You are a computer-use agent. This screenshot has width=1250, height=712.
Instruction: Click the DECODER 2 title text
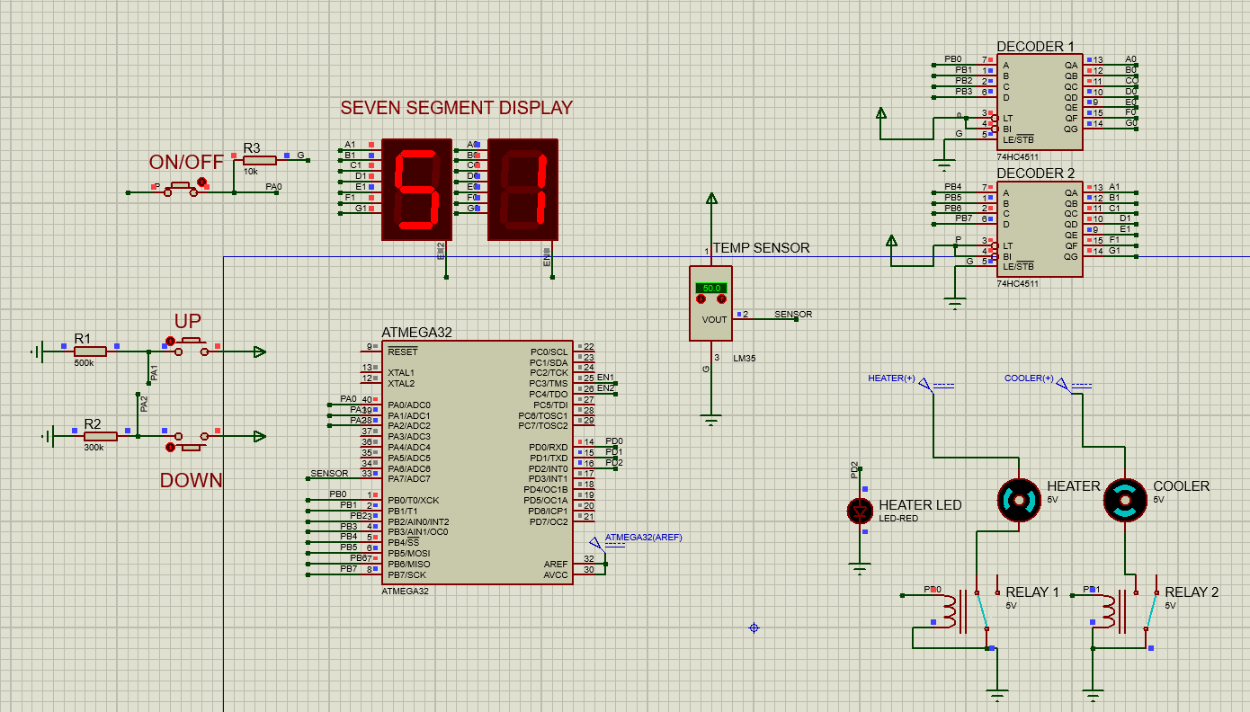point(1035,174)
